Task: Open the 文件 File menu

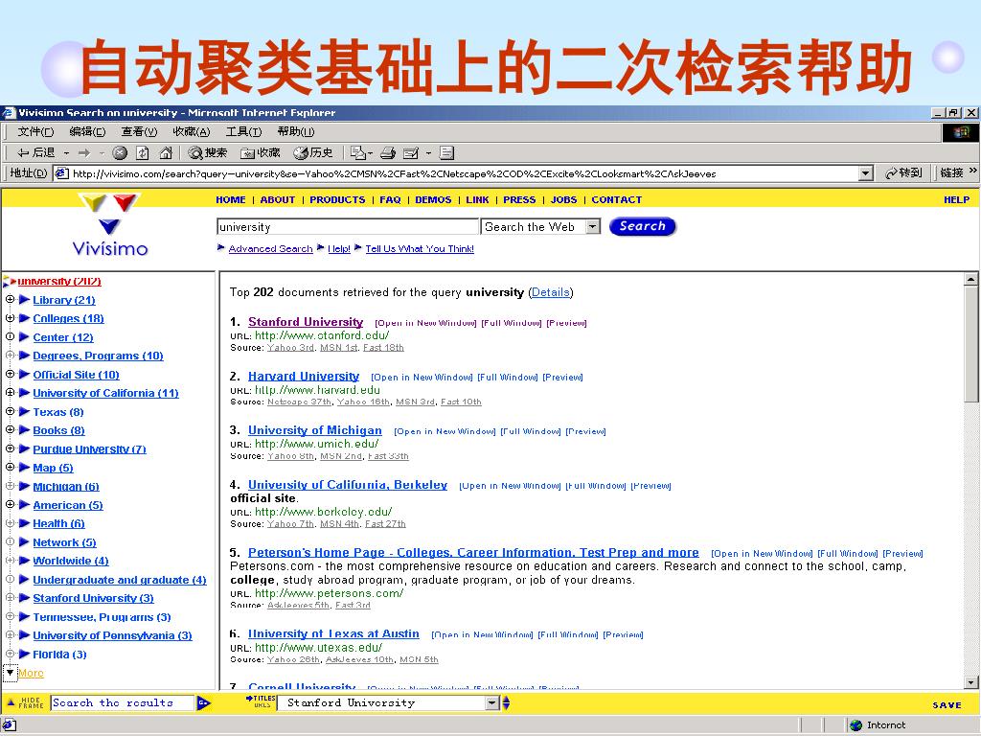Action: [x=35, y=131]
